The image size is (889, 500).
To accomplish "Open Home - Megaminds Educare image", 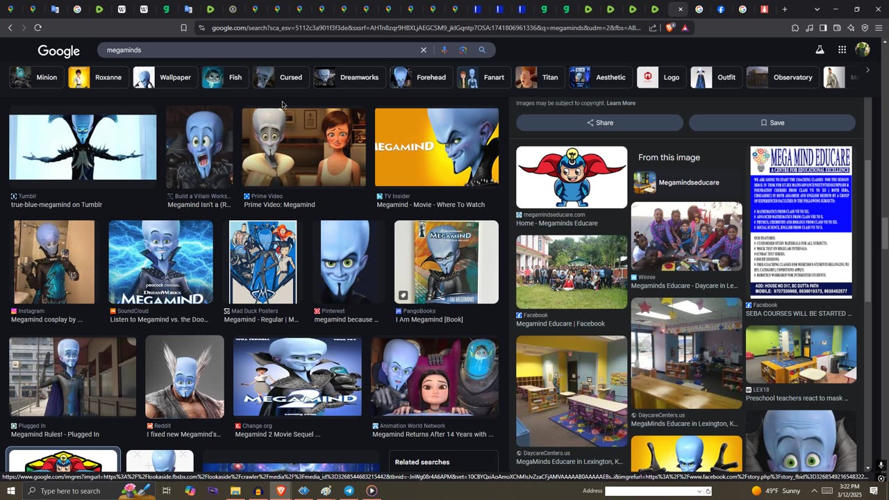I will (572, 177).
